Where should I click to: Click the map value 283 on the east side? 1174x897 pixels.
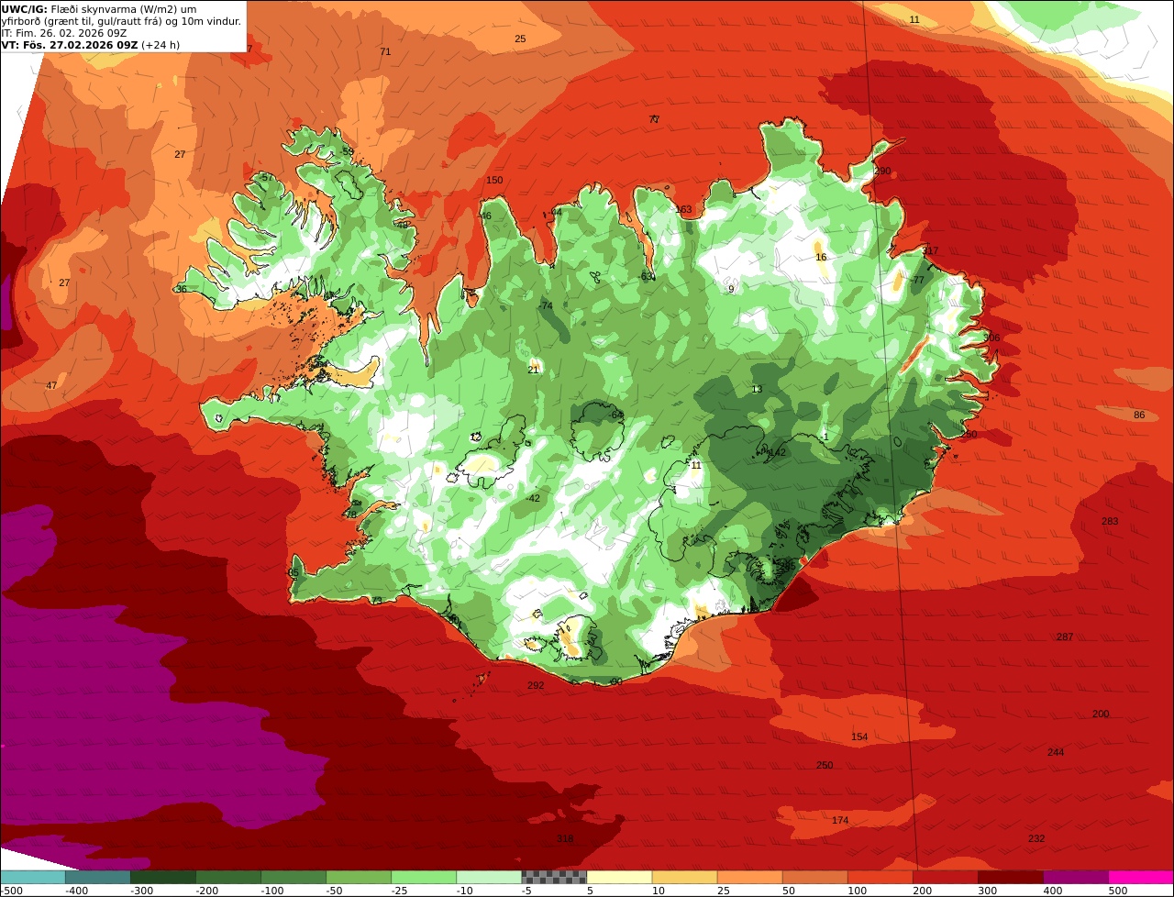point(1110,522)
